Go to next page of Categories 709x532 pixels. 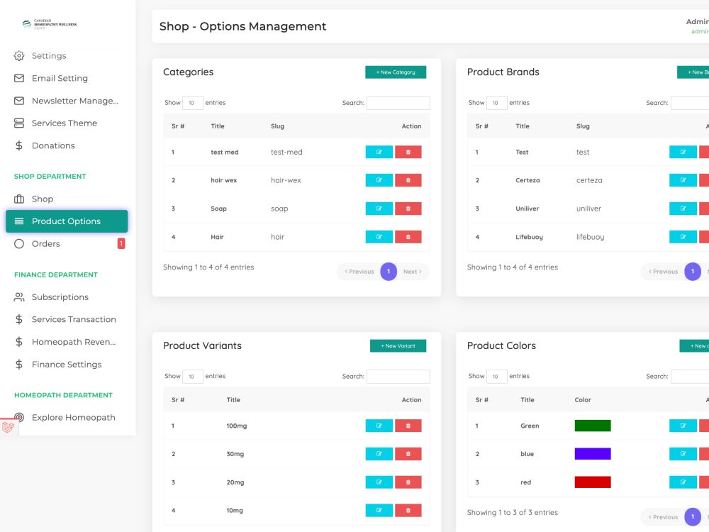pos(413,271)
